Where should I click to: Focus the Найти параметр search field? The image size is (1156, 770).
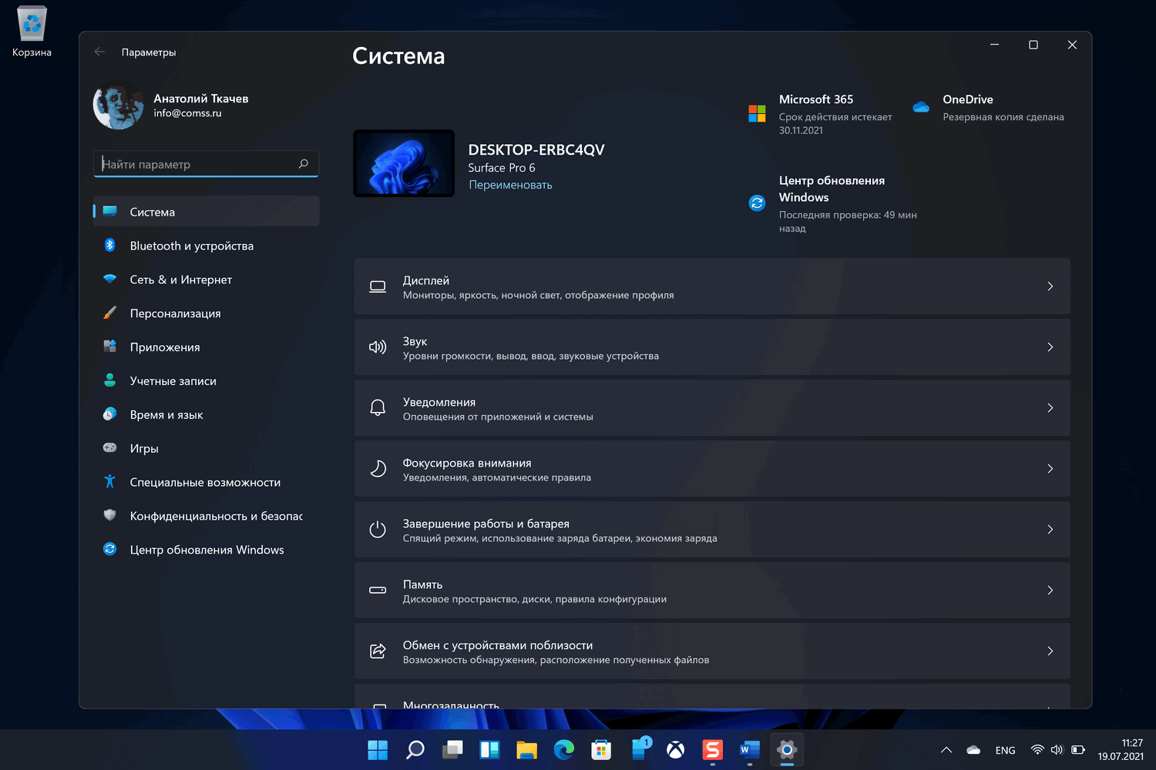point(206,164)
